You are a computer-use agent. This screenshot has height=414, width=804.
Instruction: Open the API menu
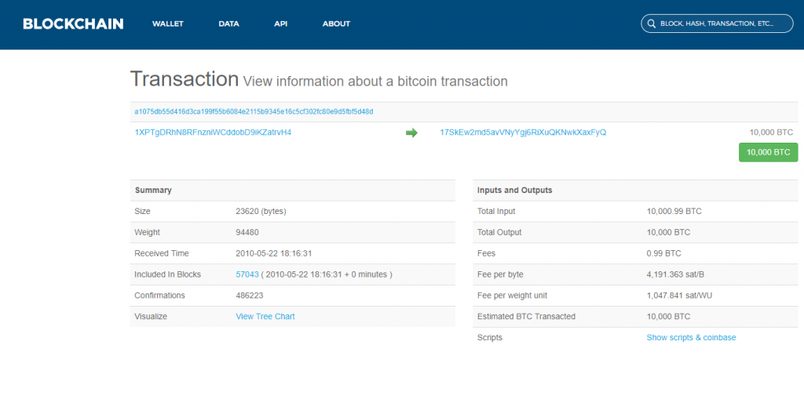tap(280, 24)
